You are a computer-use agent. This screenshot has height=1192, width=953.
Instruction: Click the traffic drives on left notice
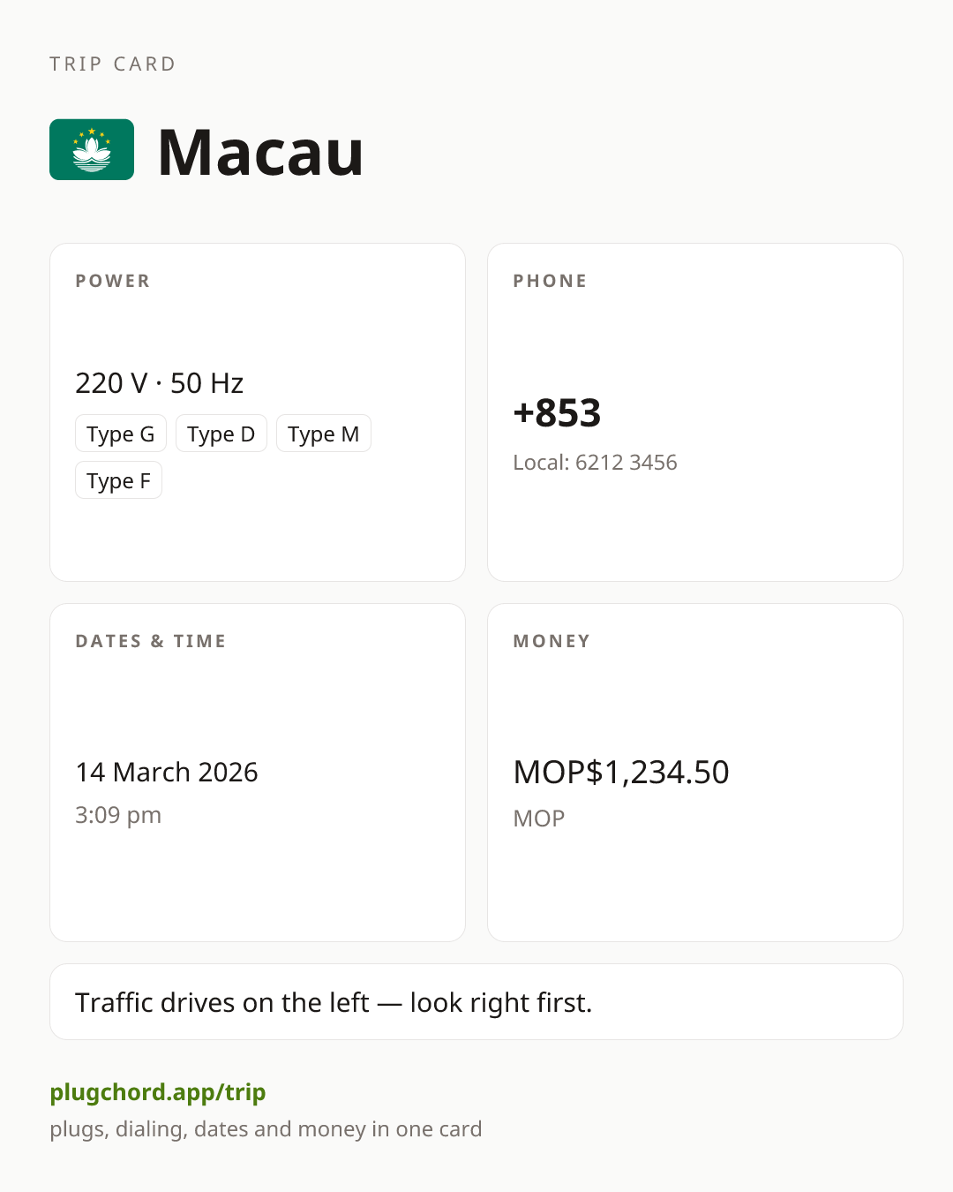click(x=476, y=1002)
